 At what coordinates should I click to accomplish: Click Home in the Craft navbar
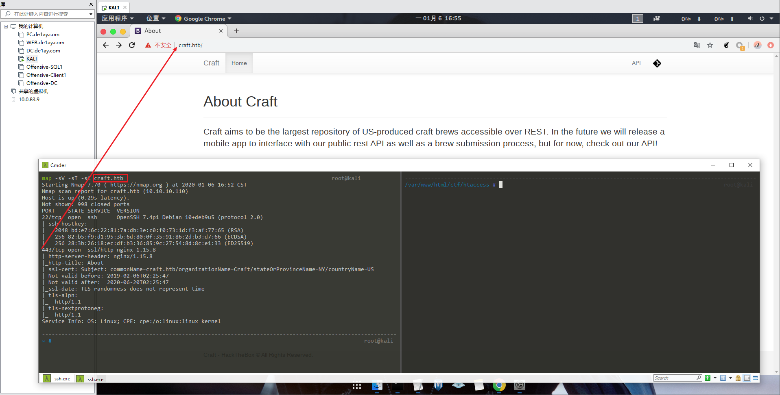tap(239, 63)
